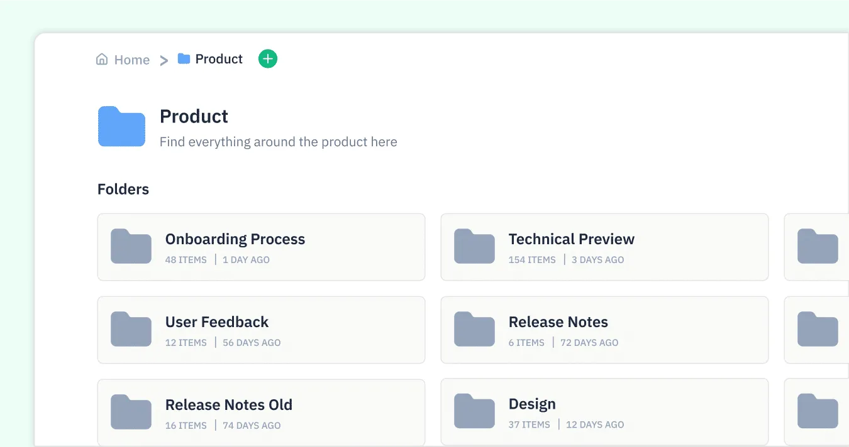Open the Home breadcrumb link

coord(131,59)
